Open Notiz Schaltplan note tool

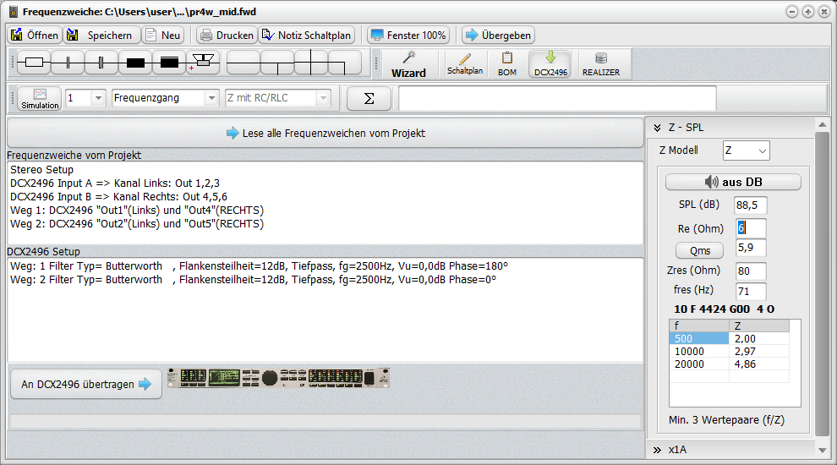306,36
